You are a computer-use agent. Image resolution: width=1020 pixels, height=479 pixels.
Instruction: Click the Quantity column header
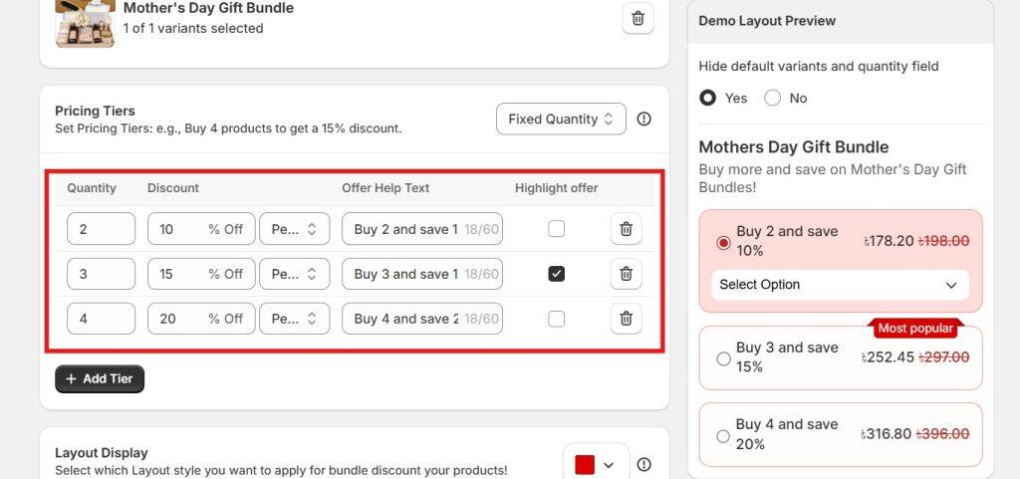92,188
